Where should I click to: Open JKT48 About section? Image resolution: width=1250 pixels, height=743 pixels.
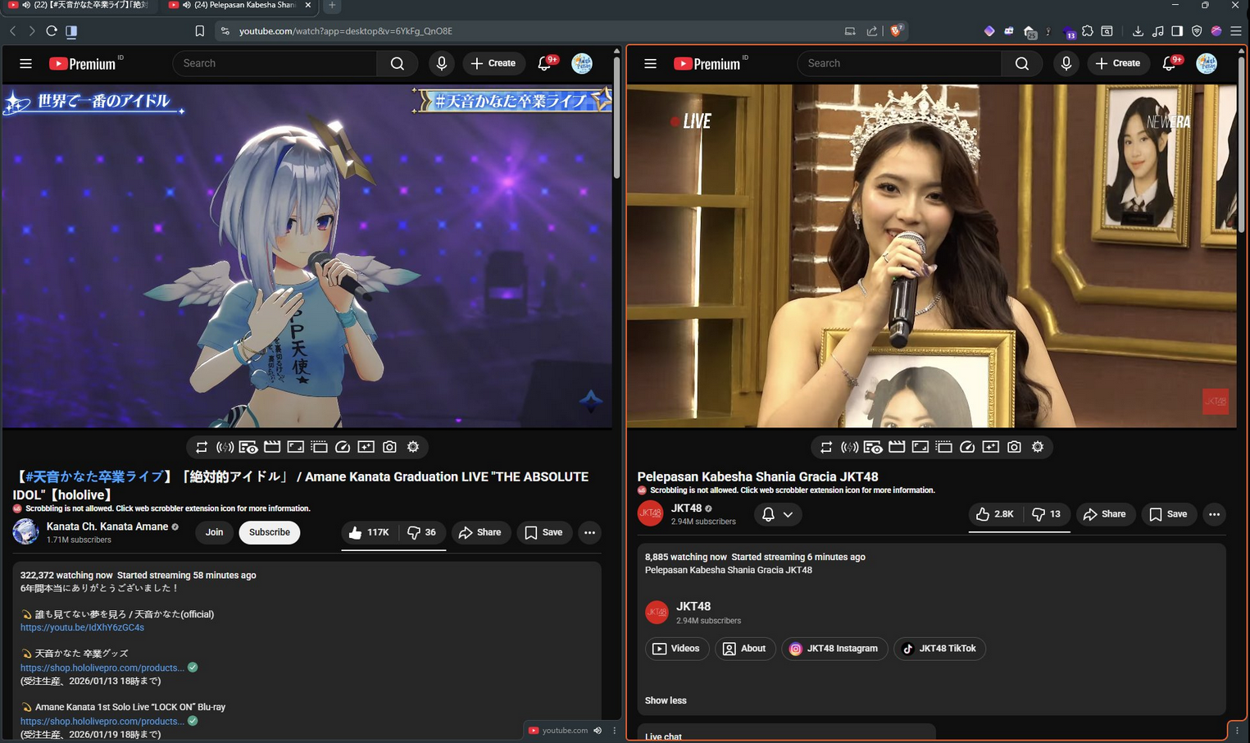[745, 649]
